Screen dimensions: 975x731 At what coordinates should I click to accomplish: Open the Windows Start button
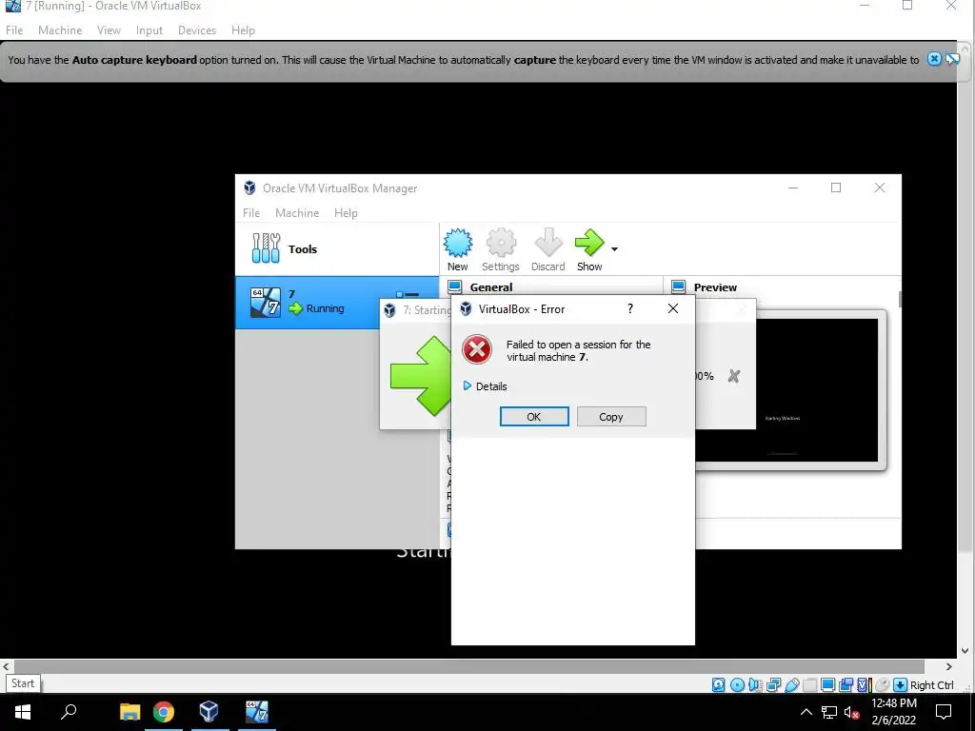[x=23, y=712]
